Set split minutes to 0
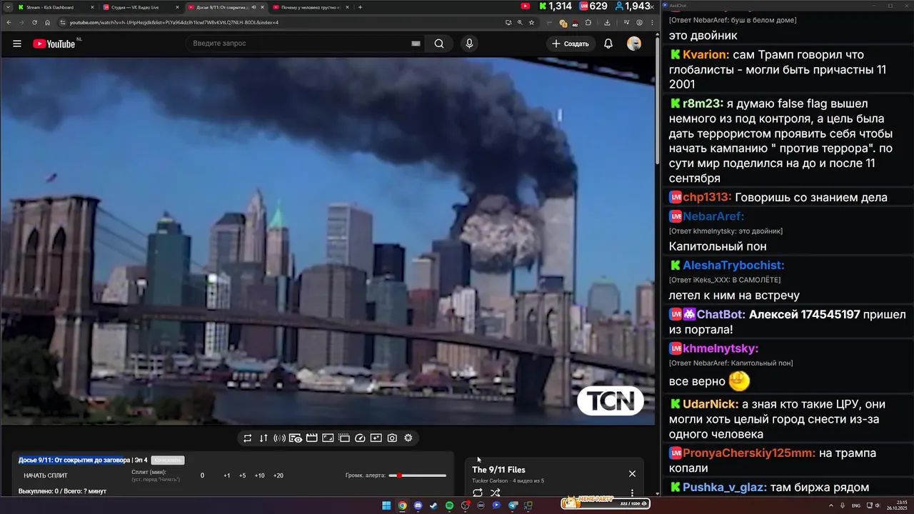914x514 pixels. pos(202,475)
